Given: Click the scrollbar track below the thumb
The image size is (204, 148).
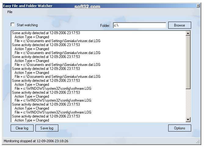Looking at the screenshot, I should click(x=188, y=103).
